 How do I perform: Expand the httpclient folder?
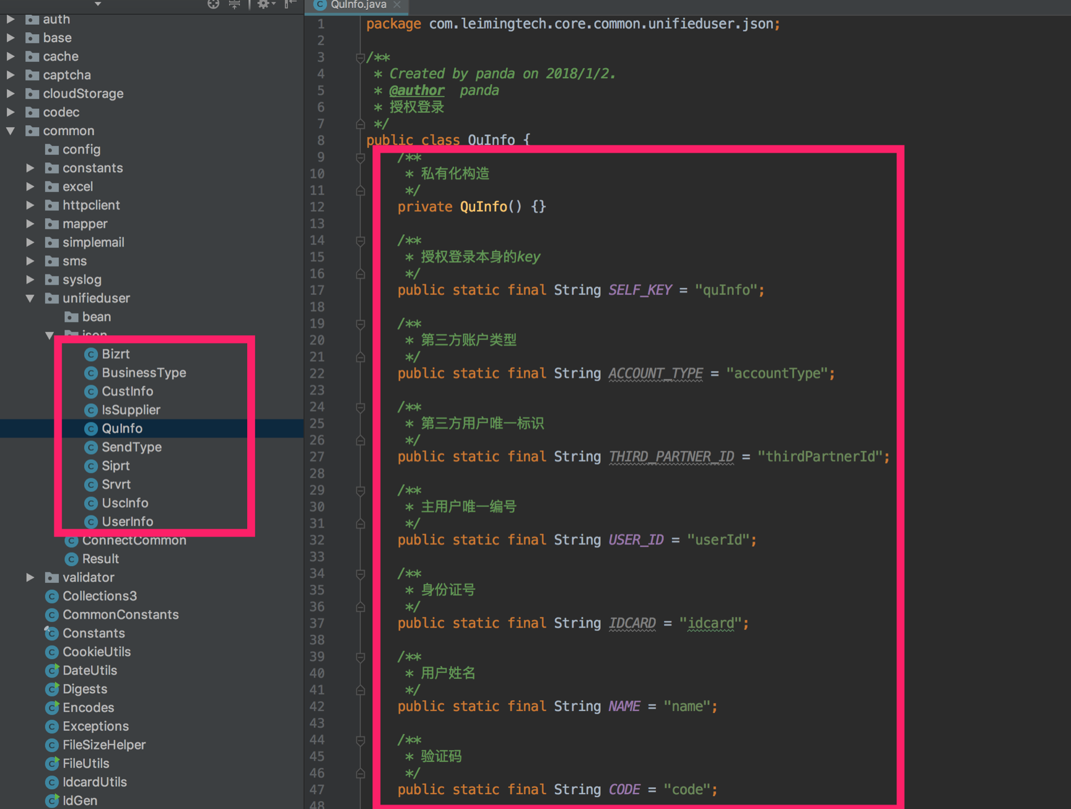30,205
